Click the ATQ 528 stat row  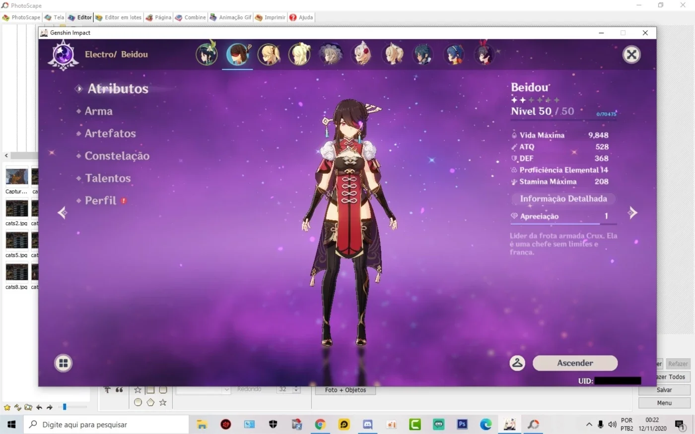tap(560, 147)
